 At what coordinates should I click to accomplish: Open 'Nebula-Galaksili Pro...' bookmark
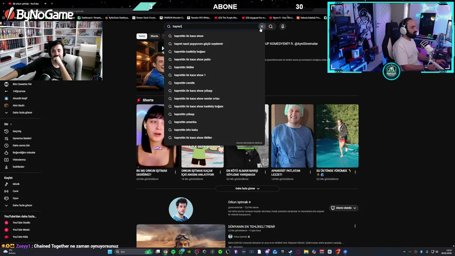(x=309, y=17)
